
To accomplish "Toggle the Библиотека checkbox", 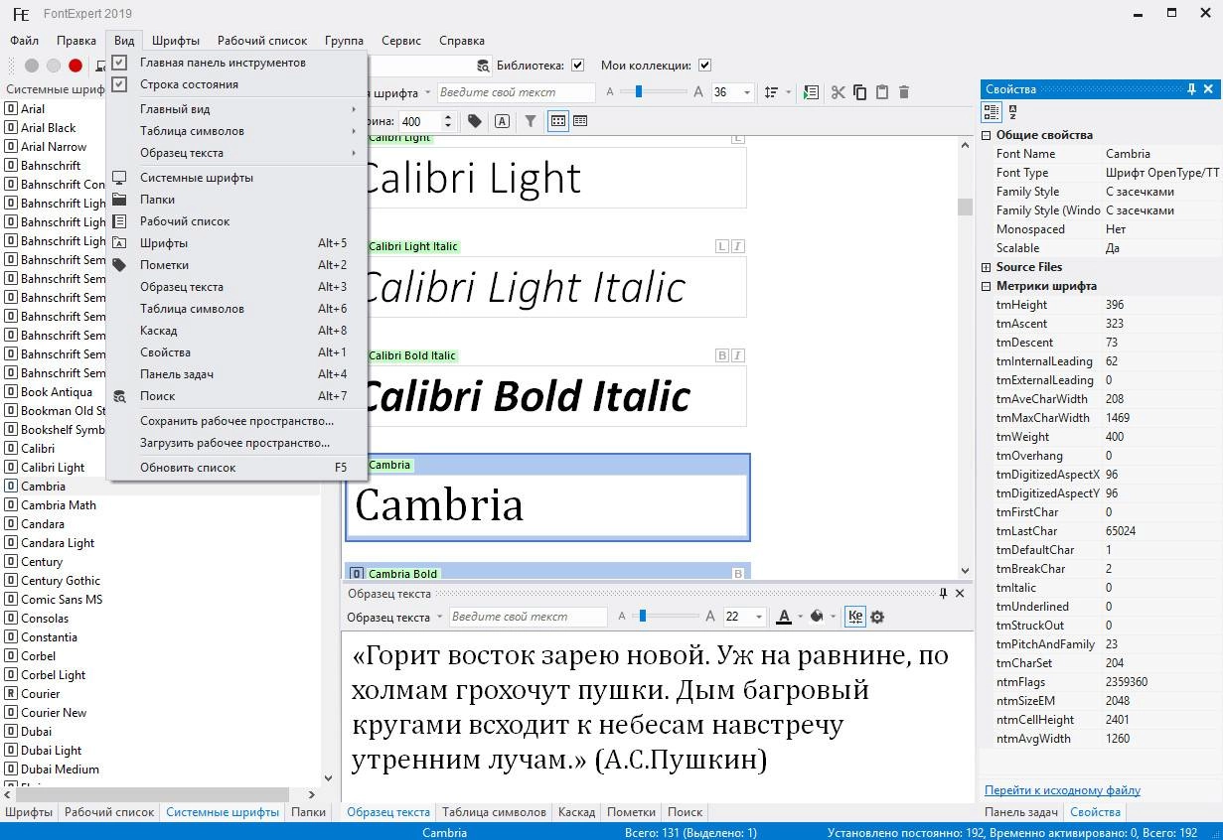I will pos(577,66).
